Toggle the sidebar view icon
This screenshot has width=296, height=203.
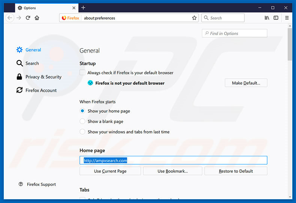coord(276,18)
